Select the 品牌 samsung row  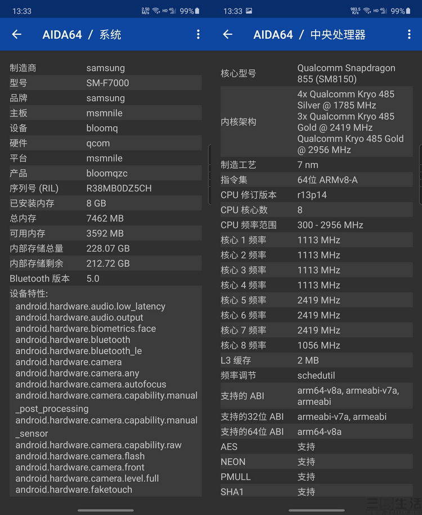[105, 98]
